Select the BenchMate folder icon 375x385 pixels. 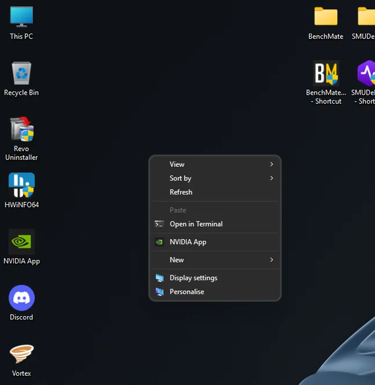click(326, 16)
